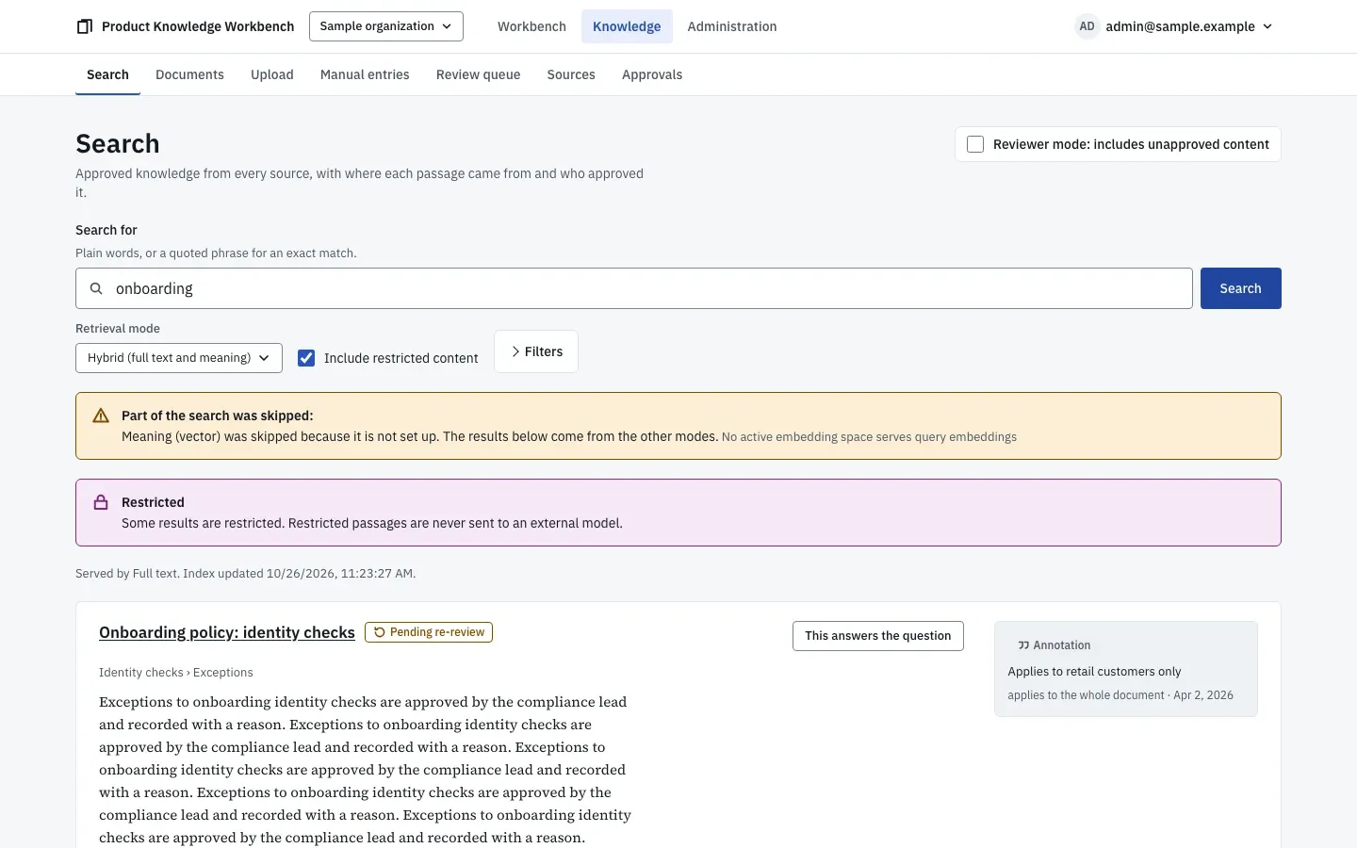Select the Knowledge top tab
Viewport: 1357px width, 848px height.
click(627, 26)
